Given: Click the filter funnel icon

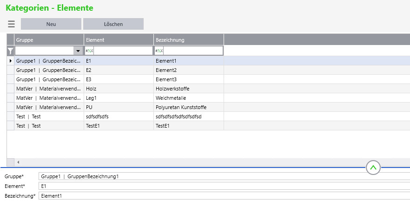Looking at the screenshot, I should tap(10, 51).
